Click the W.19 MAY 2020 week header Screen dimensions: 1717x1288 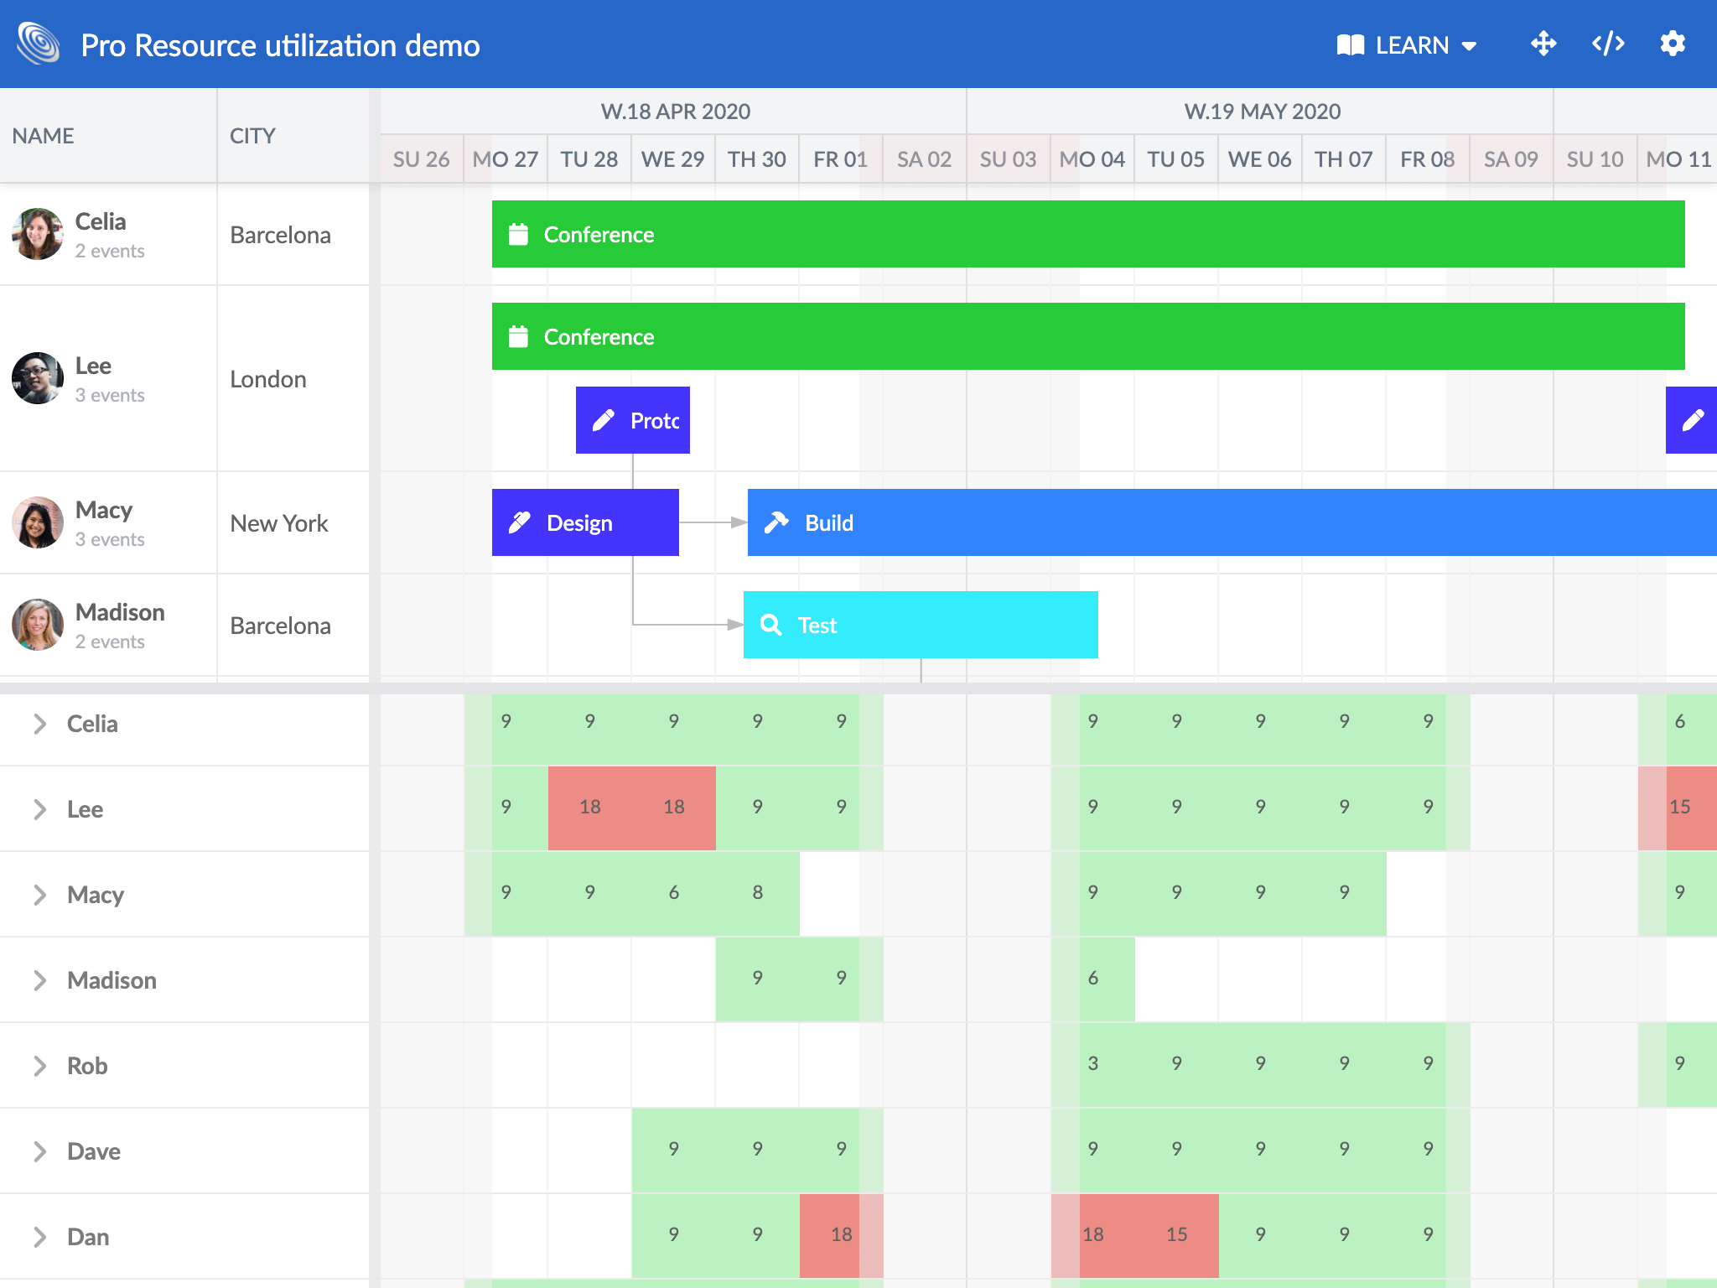tap(1262, 110)
